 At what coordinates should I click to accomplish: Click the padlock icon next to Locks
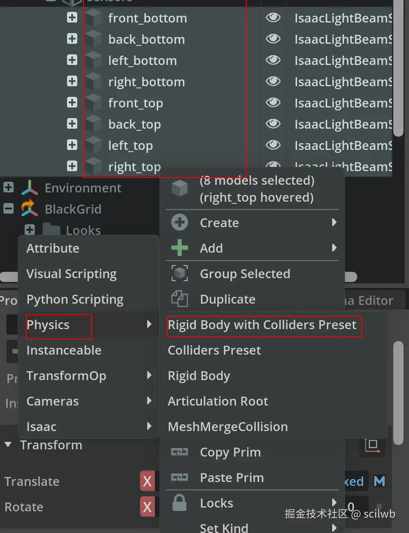pyautogui.click(x=179, y=503)
